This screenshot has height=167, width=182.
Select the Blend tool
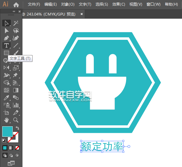coord(16,98)
